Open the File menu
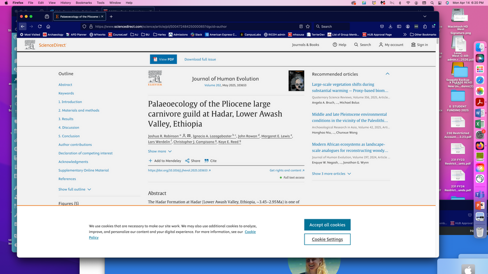The image size is (488, 274). [30, 3]
